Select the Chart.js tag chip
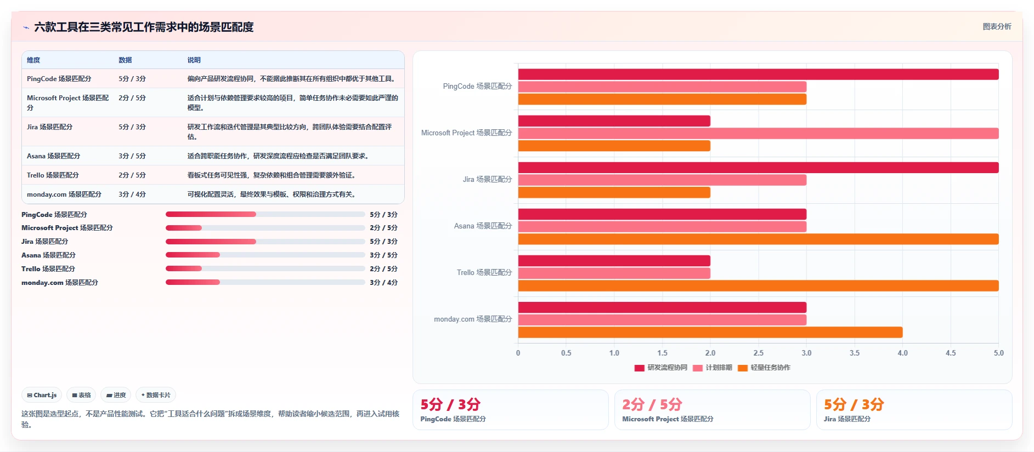Image resolution: width=1034 pixels, height=452 pixels. 42,395
